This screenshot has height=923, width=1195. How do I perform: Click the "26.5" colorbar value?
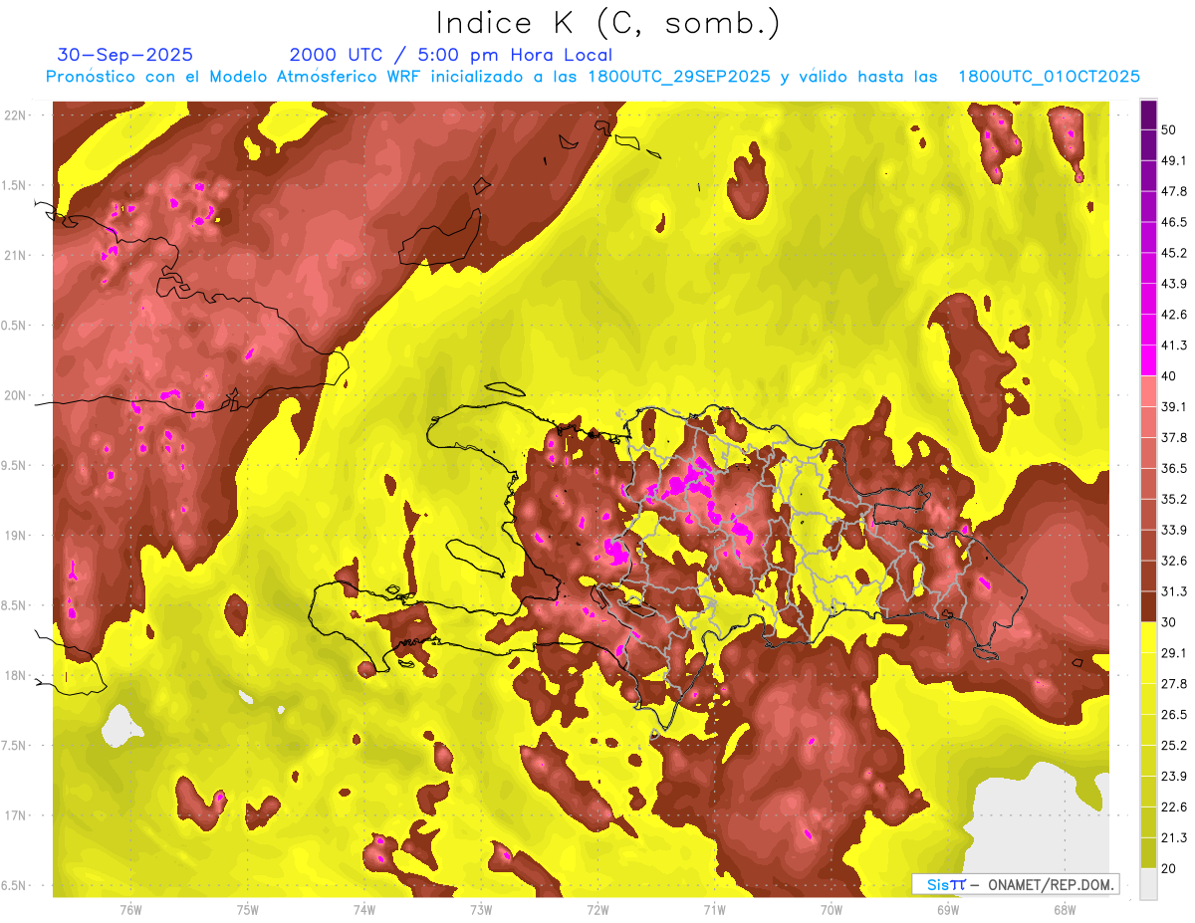(x=1175, y=715)
